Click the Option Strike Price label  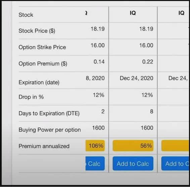point(42,47)
